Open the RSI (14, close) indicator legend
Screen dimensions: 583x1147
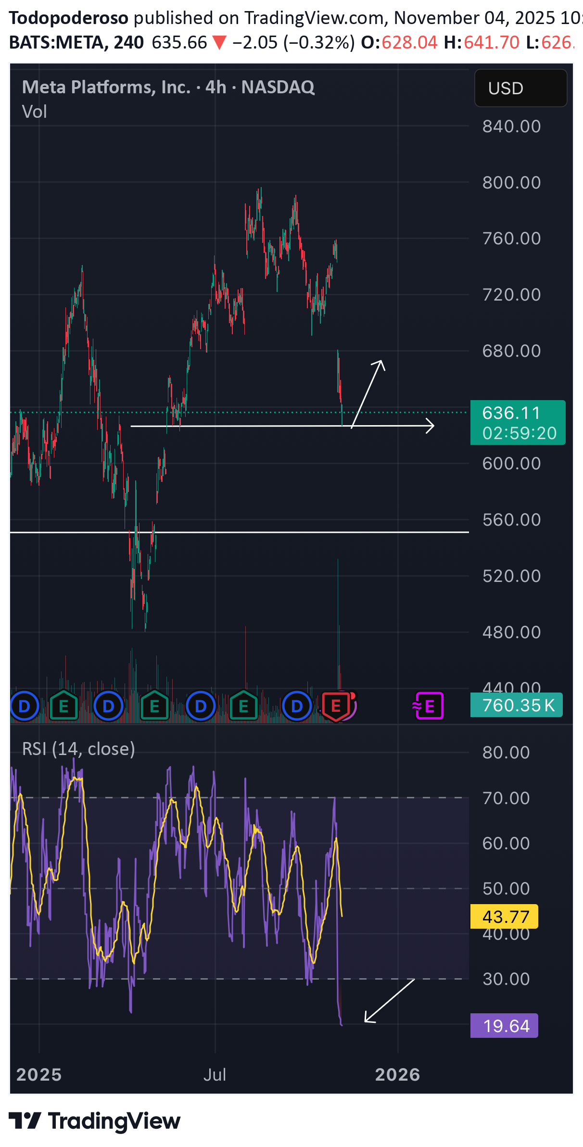coord(78,749)
